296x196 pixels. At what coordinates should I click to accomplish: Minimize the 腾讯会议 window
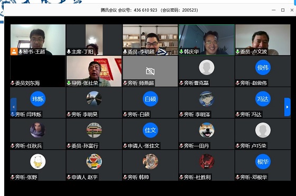274,10
